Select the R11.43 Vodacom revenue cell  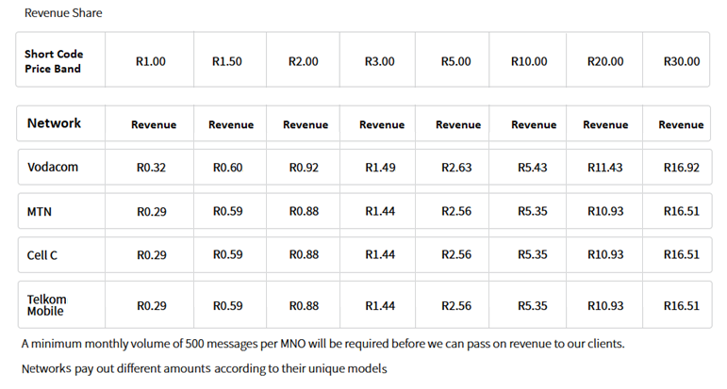tap(605, 168)
